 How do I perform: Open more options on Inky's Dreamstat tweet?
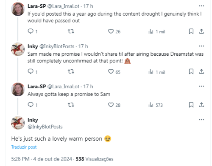(x=201, y=46)
